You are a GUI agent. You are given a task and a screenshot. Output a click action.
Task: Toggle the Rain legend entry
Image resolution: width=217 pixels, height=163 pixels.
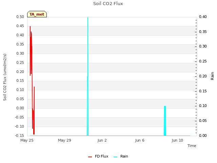point(121,156)
